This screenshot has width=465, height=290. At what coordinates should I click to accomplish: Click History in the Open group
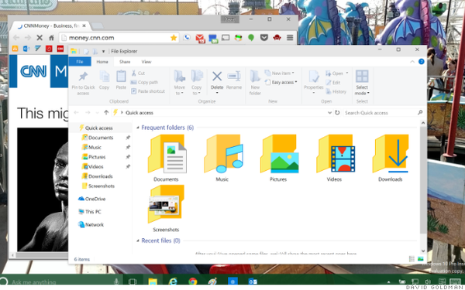[336, 92]
